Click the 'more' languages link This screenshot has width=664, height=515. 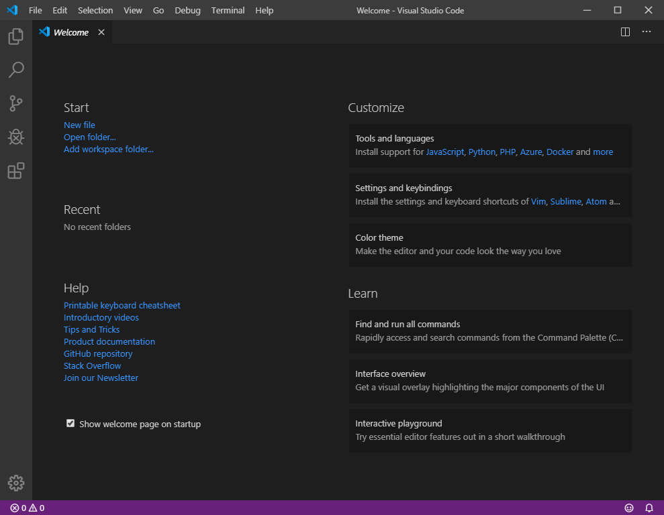(603, 152)
